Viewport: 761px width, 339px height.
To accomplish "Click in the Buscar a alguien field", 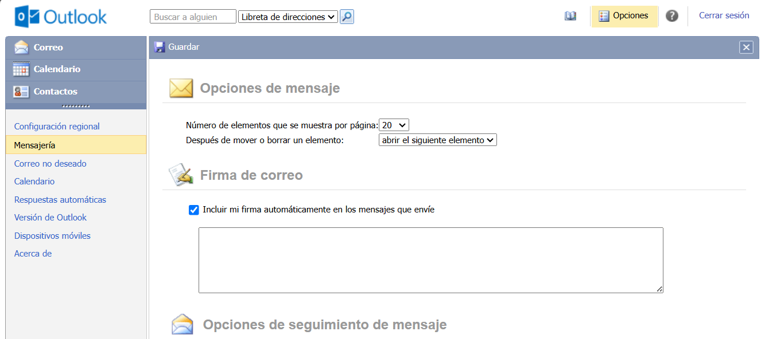I will 193,17.
